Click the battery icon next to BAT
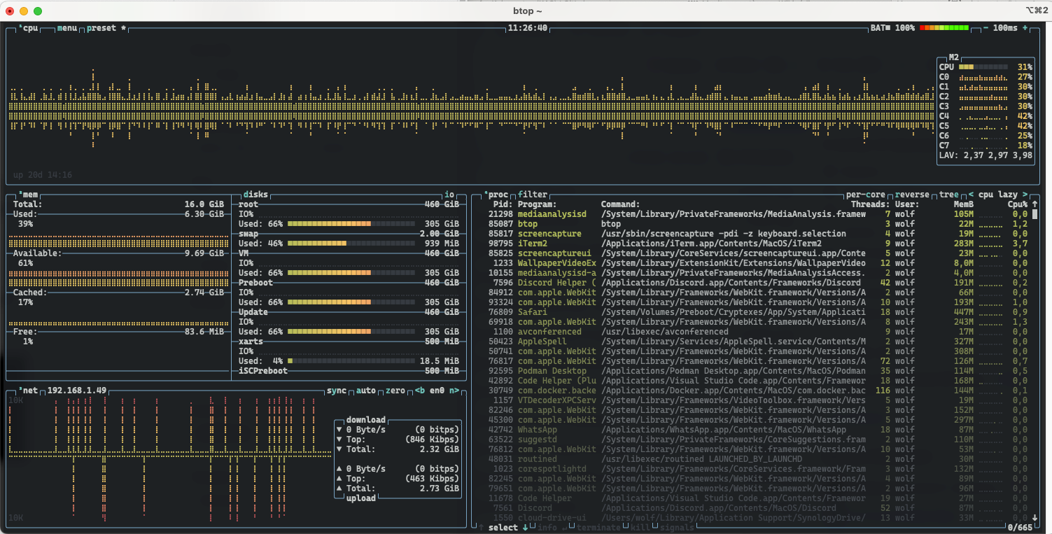The width and height of the screenshot is (1052, 534). tap(888, 28)
